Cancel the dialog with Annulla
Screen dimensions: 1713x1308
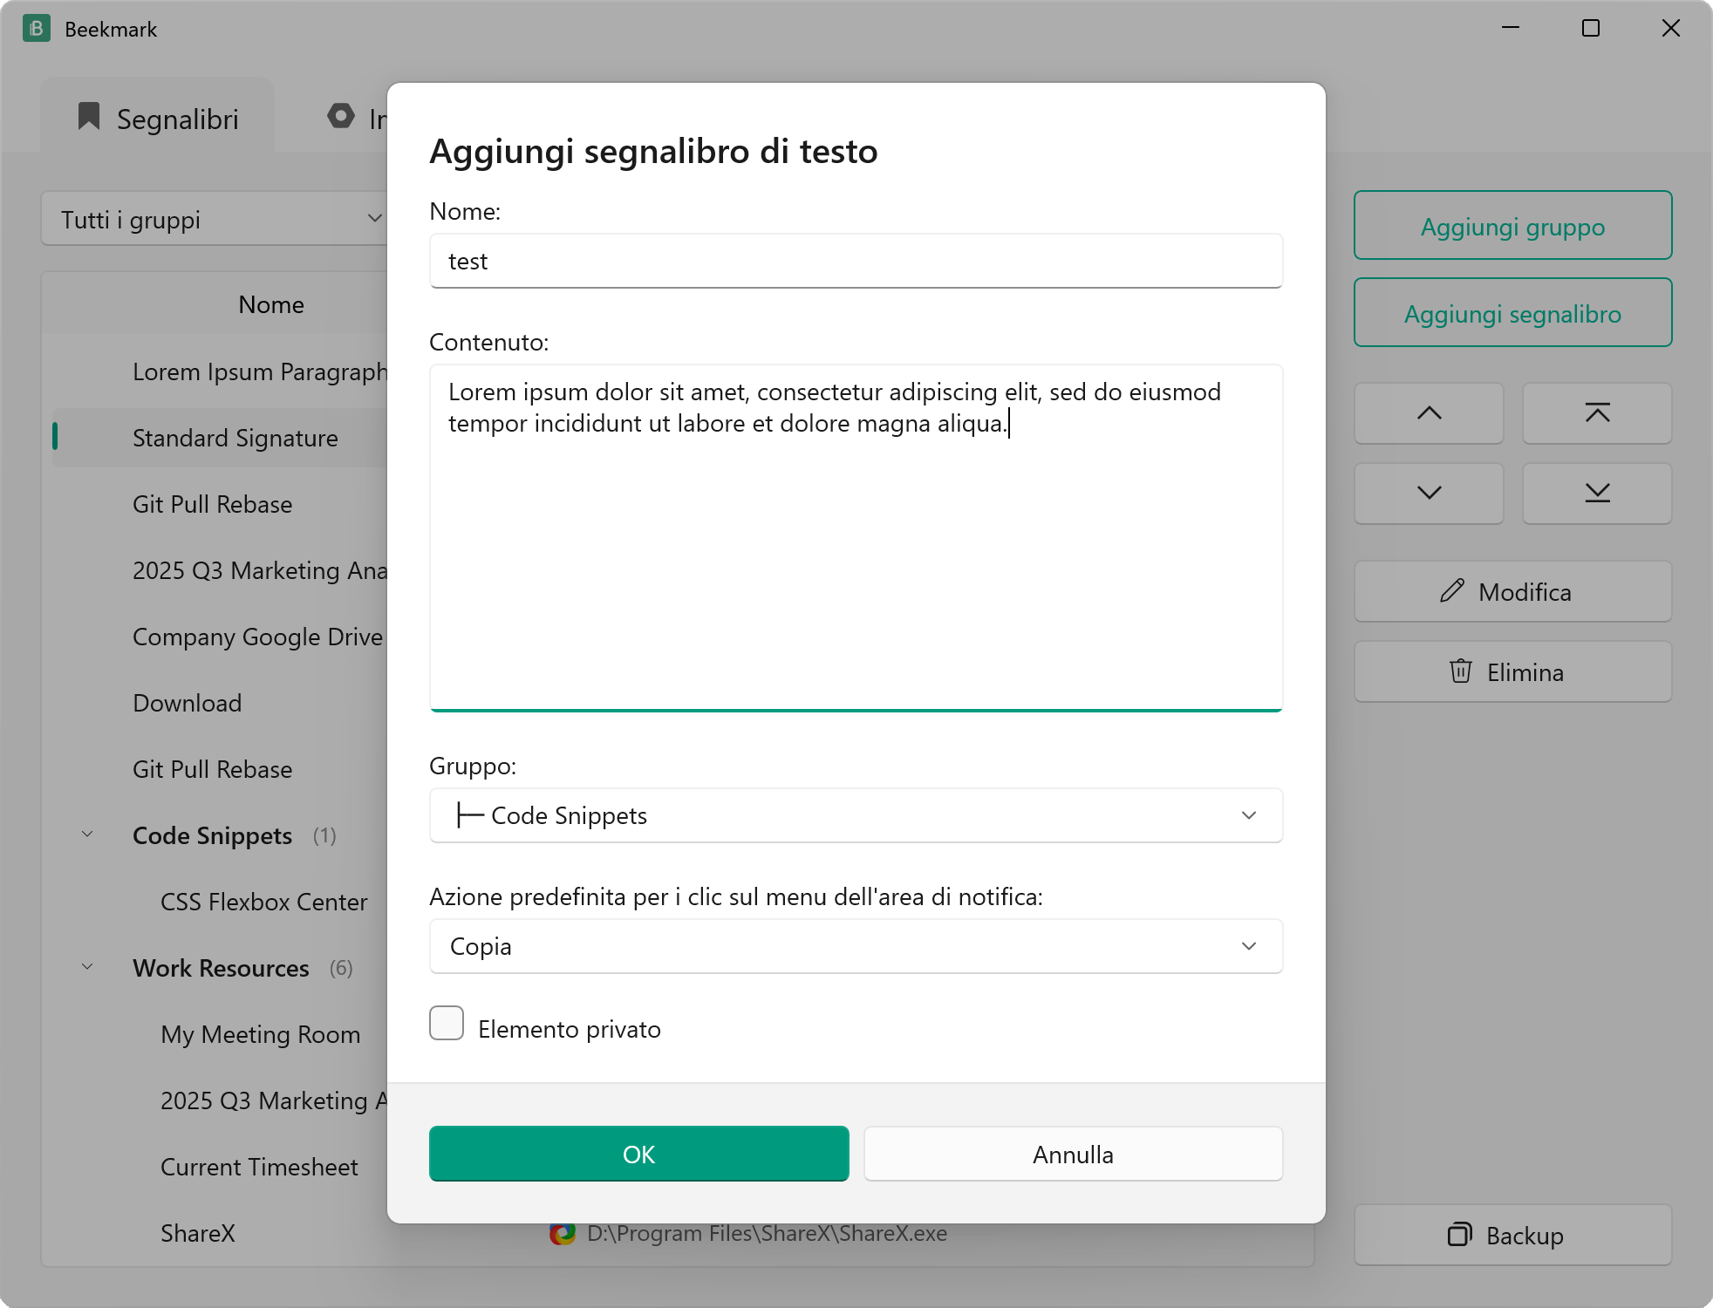pos(1073,1154)
